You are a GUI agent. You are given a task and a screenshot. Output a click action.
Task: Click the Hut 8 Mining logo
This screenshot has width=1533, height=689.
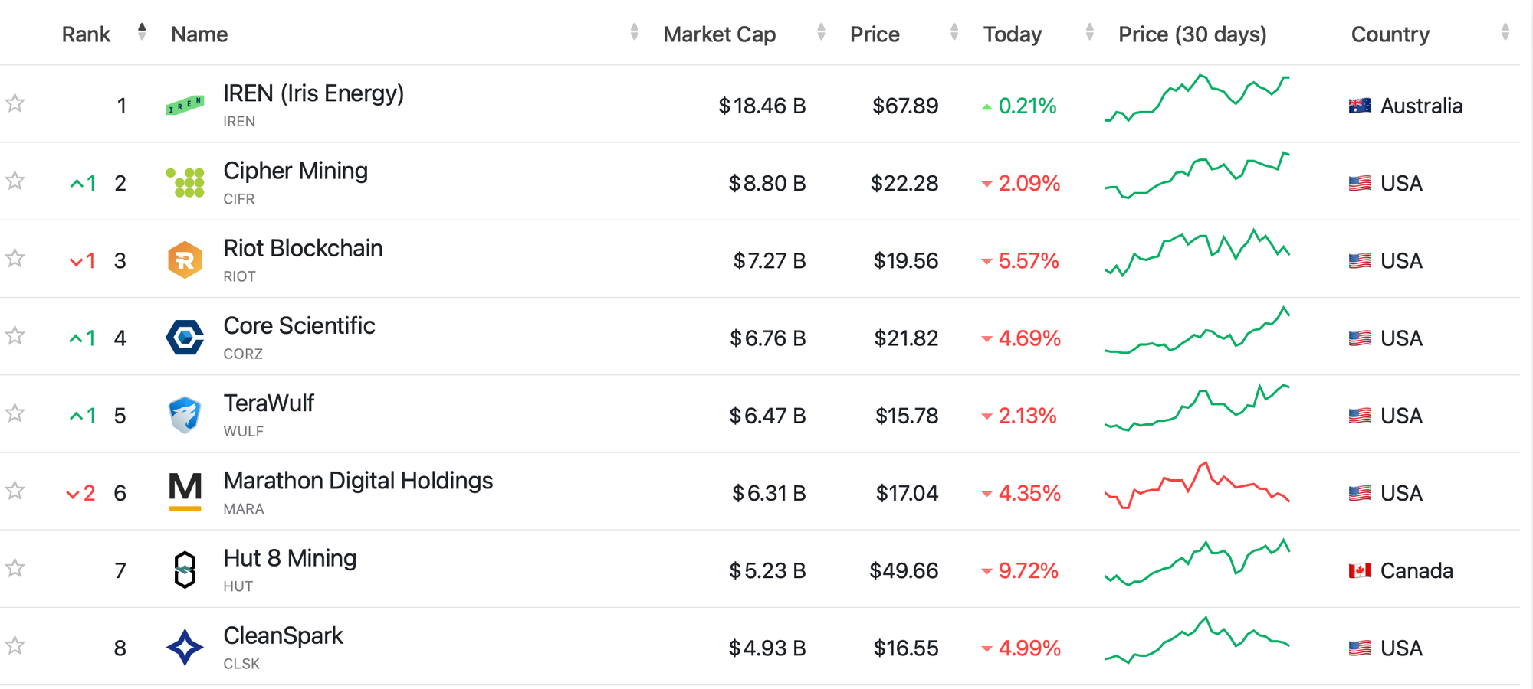click(x=185, y=570)
